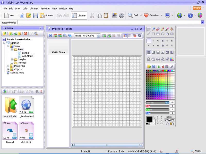Select the paint bucket fill tool
Screen dimensions: 206x154
172,29
